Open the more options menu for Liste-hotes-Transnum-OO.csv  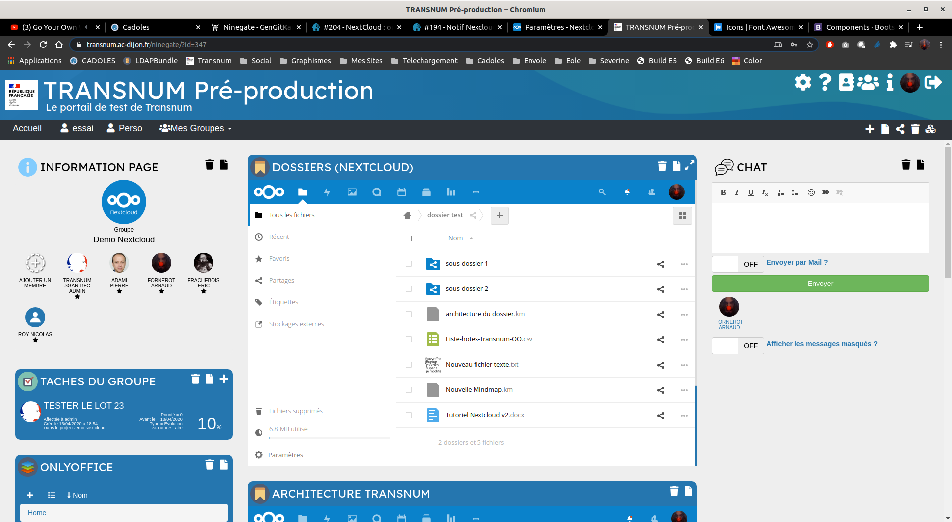(x=684, y=340)
